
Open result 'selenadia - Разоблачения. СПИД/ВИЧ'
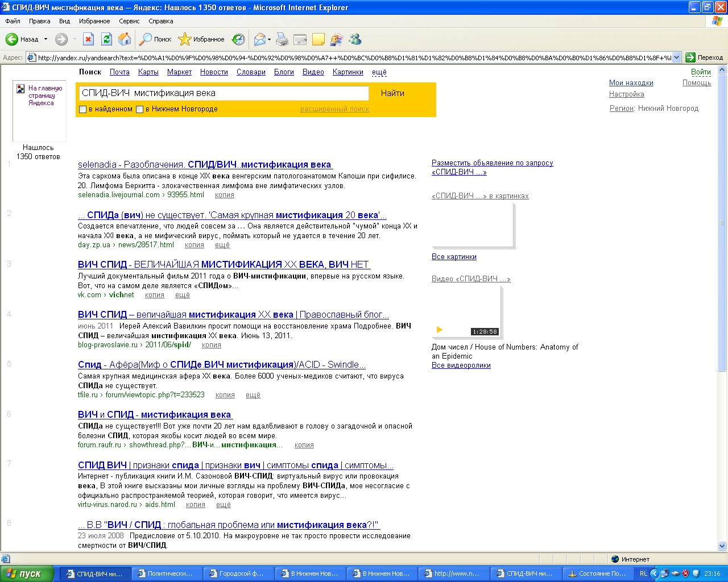(205, 164)
